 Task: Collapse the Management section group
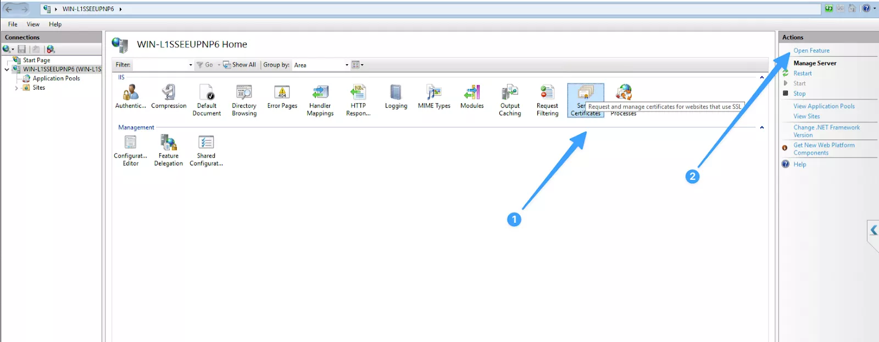761,127
